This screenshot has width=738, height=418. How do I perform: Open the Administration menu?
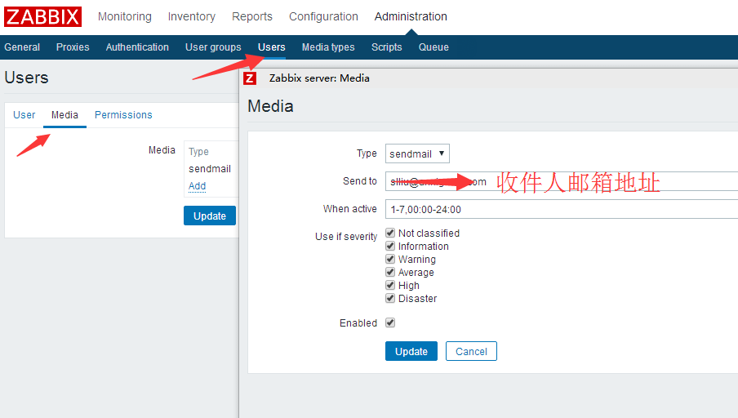[x=411, y=16]
